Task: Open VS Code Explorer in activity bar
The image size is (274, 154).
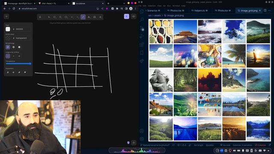Action: click(142, 12)
